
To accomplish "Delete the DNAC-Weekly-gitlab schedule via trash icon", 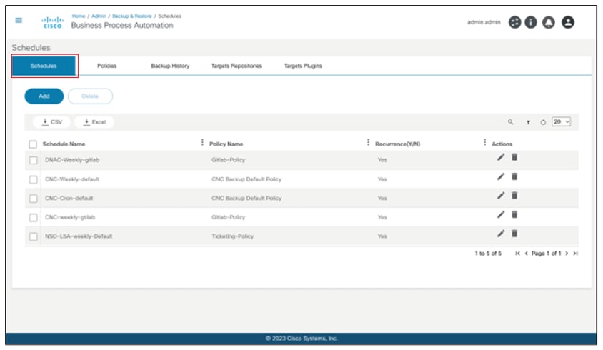I will 514,157.
